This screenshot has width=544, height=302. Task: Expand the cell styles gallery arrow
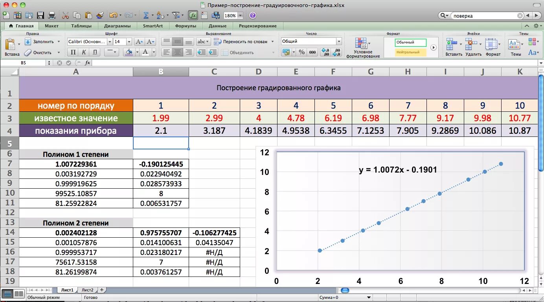434,47
